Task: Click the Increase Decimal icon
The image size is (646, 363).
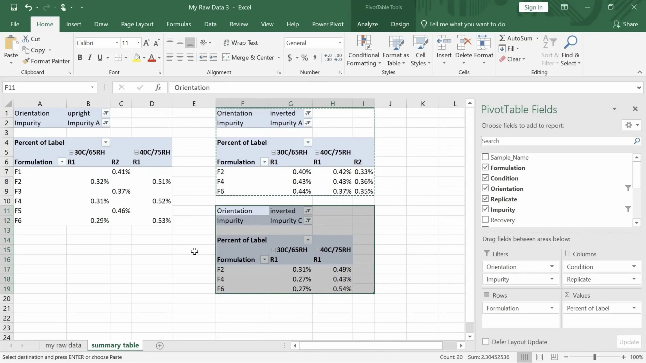Action: 328,57
